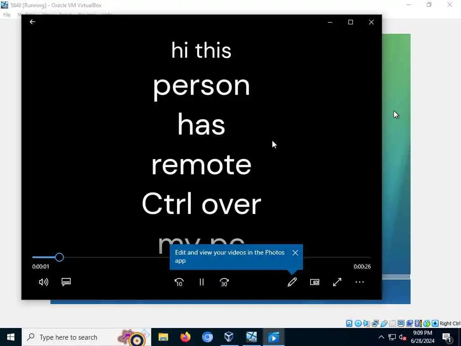Switch to mini view mode
Image resolution: width=461 pixels, height=346 pixels.
315,282
